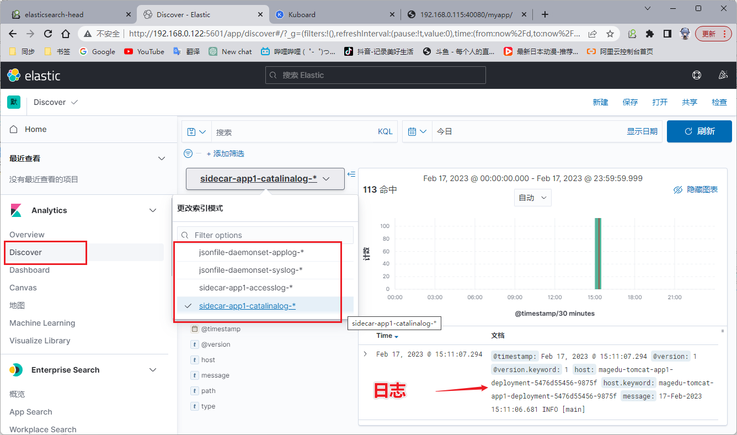Image resolution: width=737 pixels, height=435 pixels.
Task: Open Machine Learning in the nav
Action: [42, 323]
